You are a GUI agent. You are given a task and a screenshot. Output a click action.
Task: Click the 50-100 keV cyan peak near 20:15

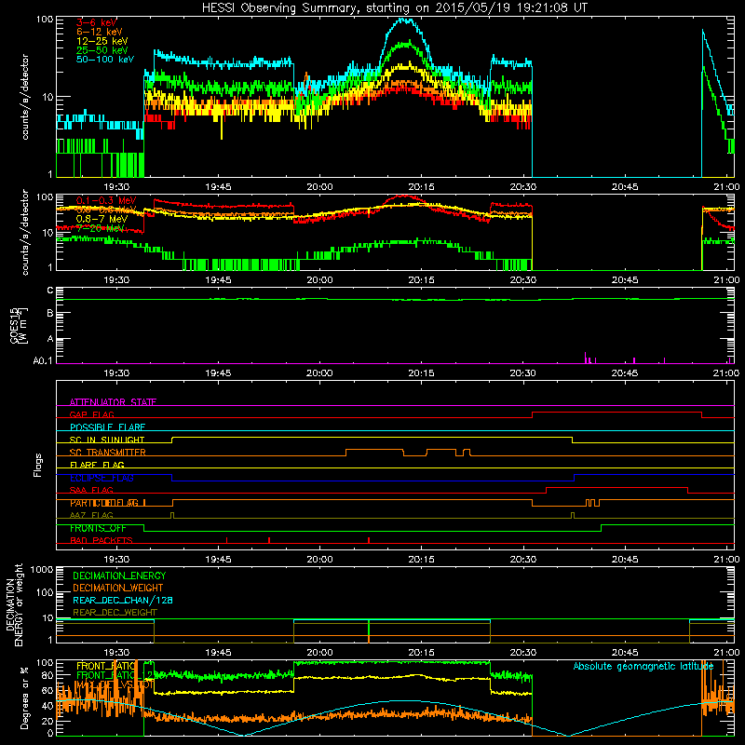pyautogui.click(x=404, y=20)
